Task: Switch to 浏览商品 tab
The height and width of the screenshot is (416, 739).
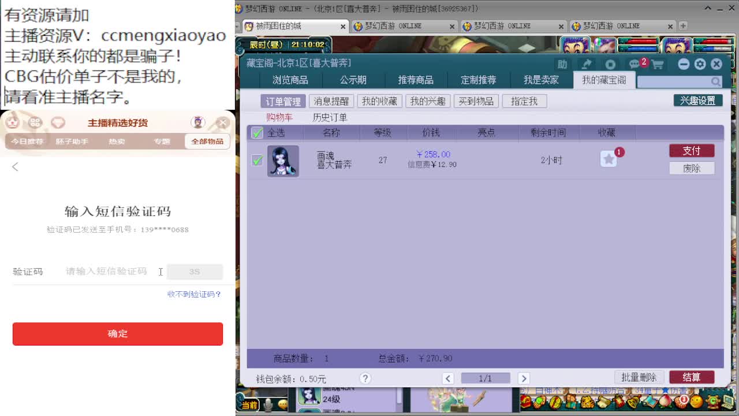Action: tap(290, 80)
